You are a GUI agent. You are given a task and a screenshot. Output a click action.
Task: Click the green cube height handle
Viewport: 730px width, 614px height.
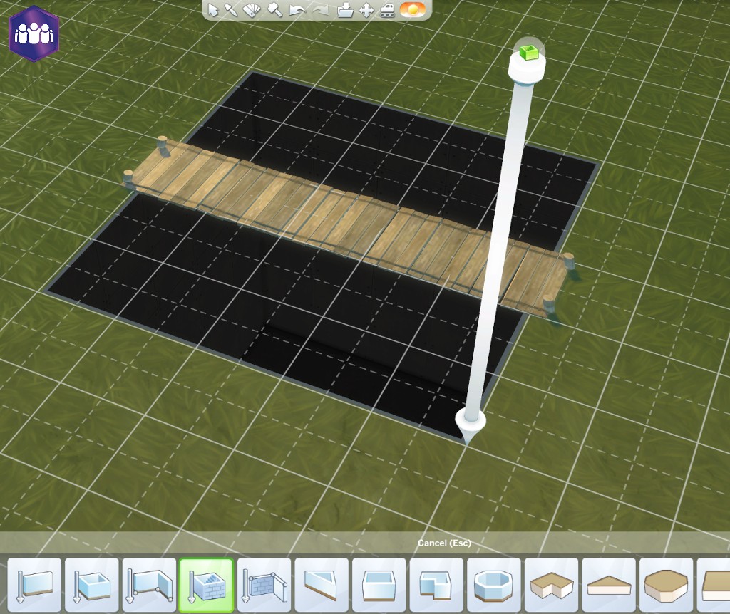[x=528, y=53]
